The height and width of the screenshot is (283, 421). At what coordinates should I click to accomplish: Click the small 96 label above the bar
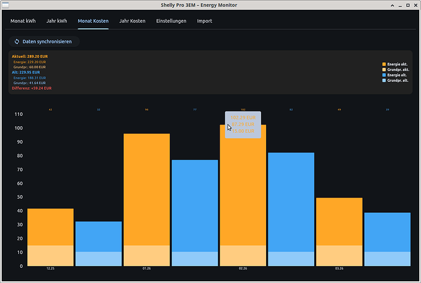pyautogui.click(x=146, y=110)
